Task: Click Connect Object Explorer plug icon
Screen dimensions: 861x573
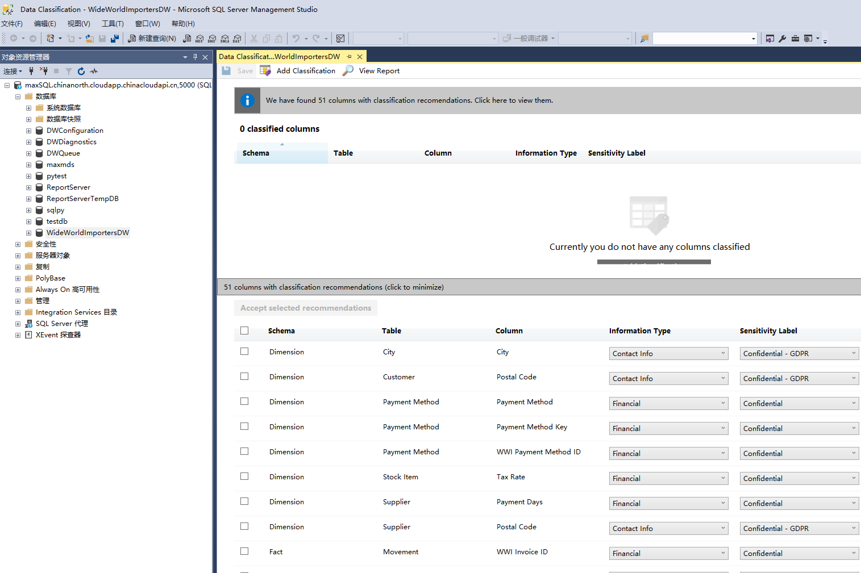Action: 31,71
